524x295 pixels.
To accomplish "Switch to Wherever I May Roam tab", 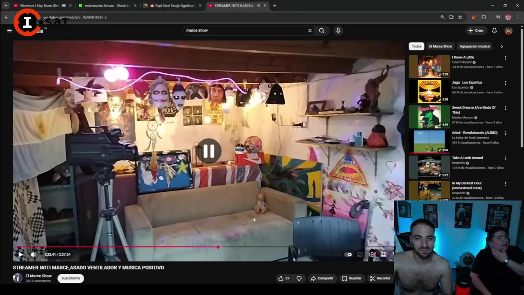I will pos(39,6).
